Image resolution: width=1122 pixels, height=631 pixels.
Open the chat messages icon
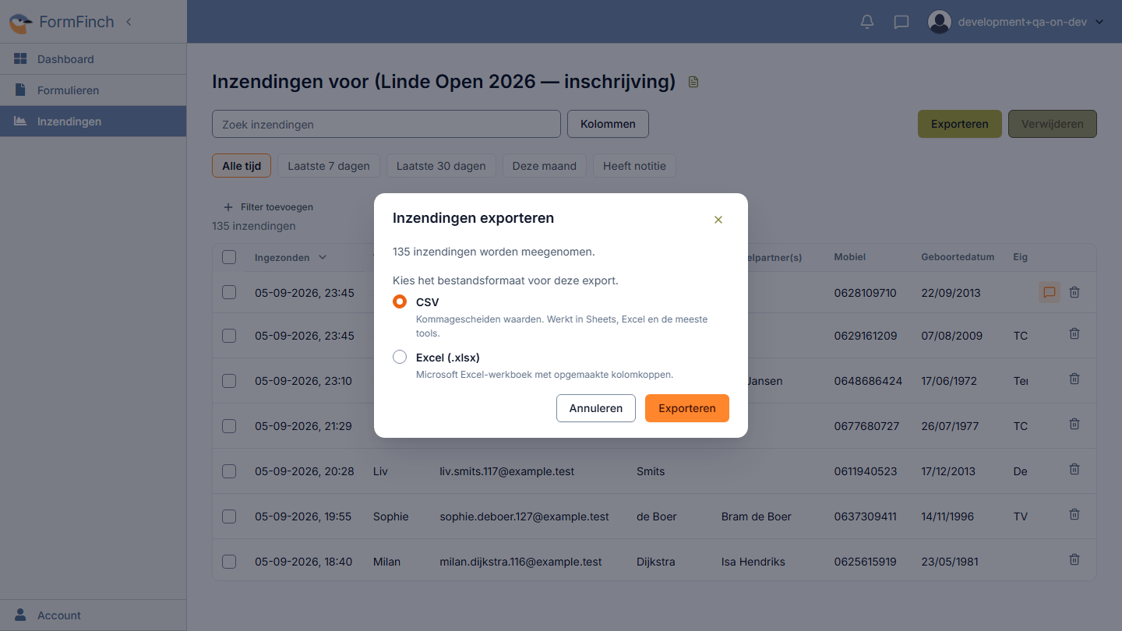901,22
